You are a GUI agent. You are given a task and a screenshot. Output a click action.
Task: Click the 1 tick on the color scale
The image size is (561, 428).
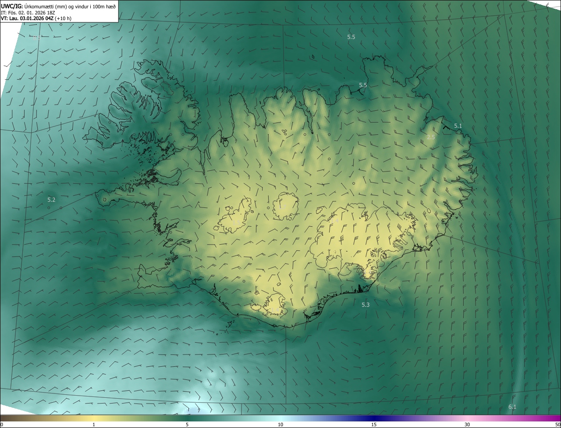click(94, 424)
